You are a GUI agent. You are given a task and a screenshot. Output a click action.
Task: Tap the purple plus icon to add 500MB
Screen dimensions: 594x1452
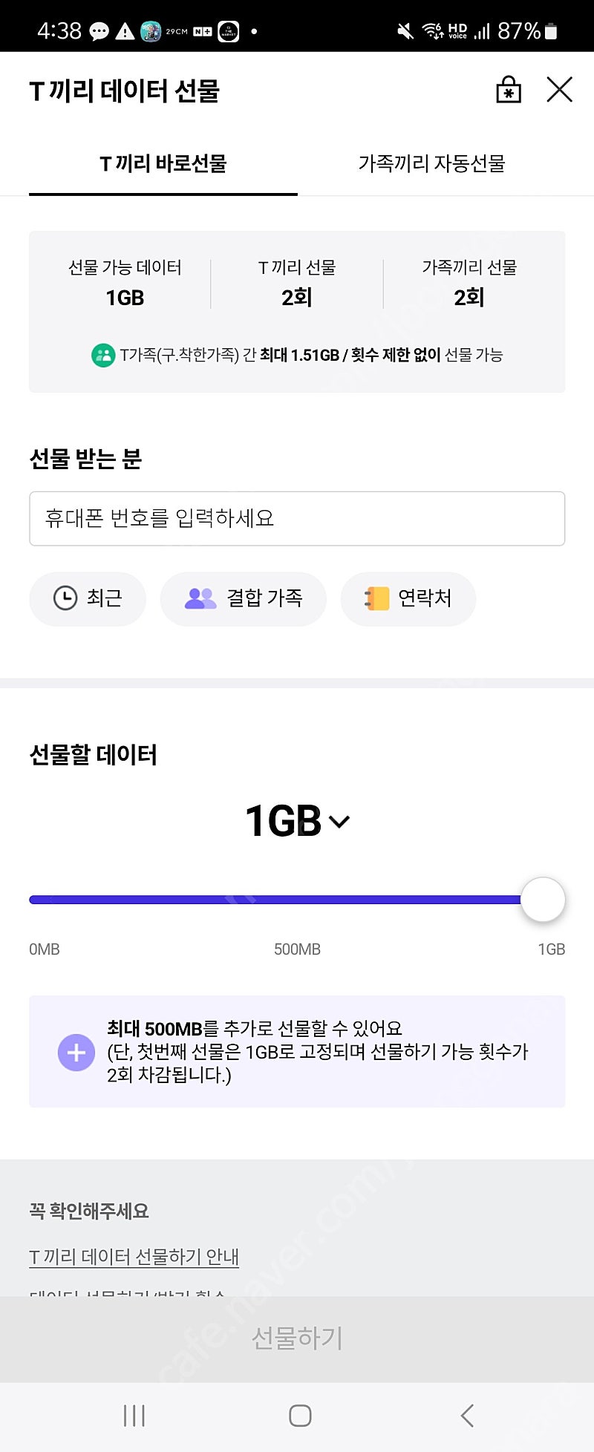[x=76, y=1053]
